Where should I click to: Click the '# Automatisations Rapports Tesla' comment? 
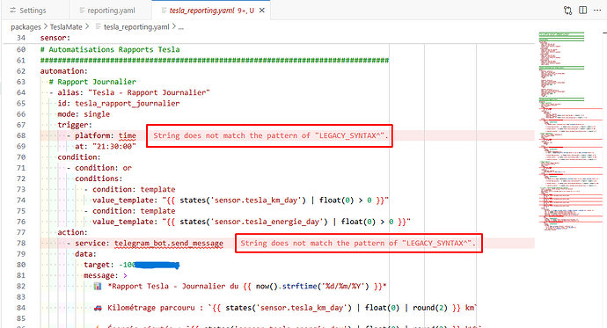click(110, 49)
